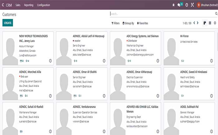218x135 pixels.
Task: Open the conversations messages icon
Action: coord(179,5)
